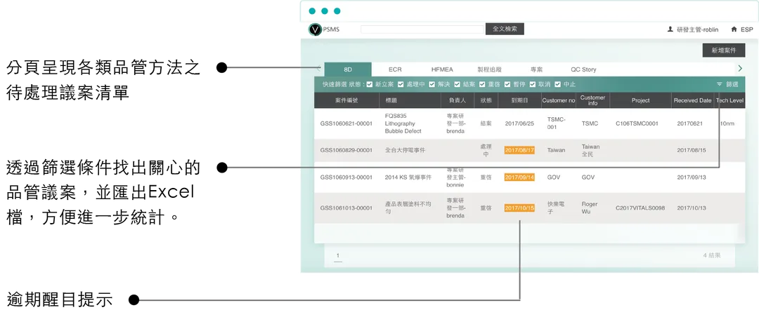Click customer info Roger Wu

pos(590,208)
